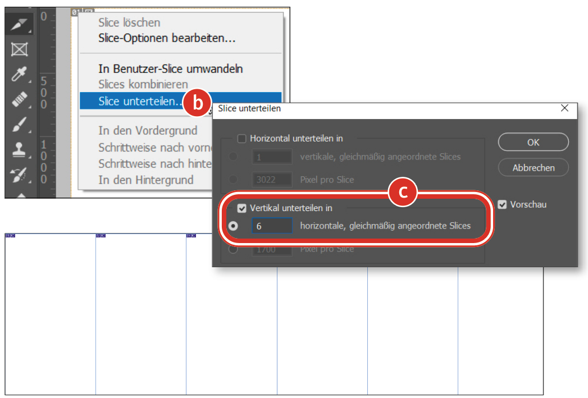
Task: Select the History Brush tool
Action: pos(19,175)
